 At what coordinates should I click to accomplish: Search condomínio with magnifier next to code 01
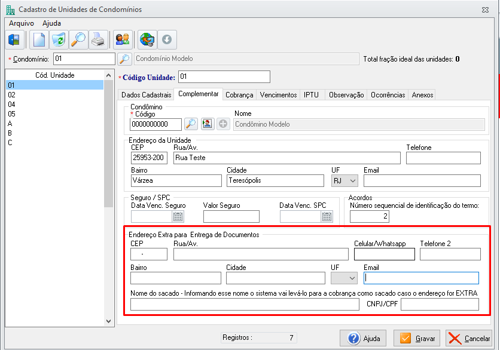point(124,59)
